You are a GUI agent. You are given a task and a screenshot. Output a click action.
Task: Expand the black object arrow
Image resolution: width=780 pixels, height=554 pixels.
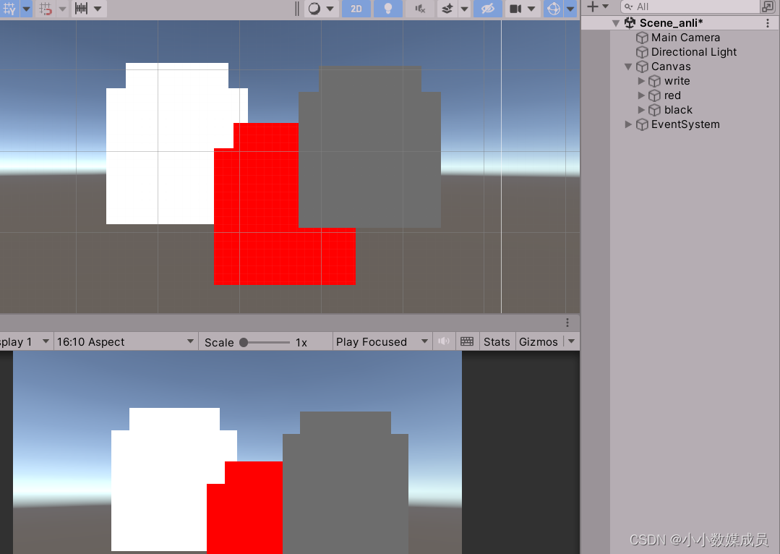click(x=641, y=109)
